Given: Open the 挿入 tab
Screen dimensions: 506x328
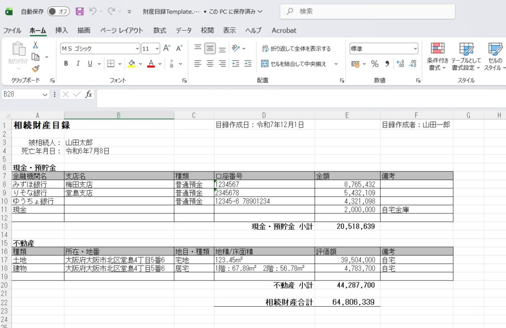Looking at the screenshot, I should tap(62, 30).
